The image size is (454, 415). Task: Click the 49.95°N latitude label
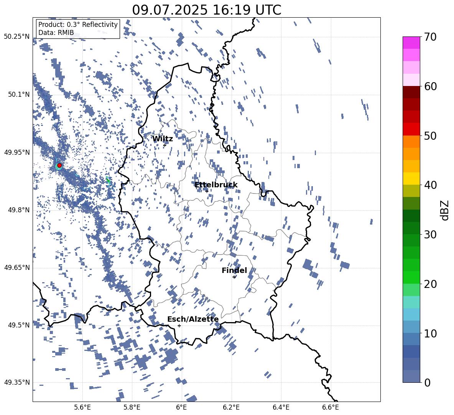tap(17, 152)
